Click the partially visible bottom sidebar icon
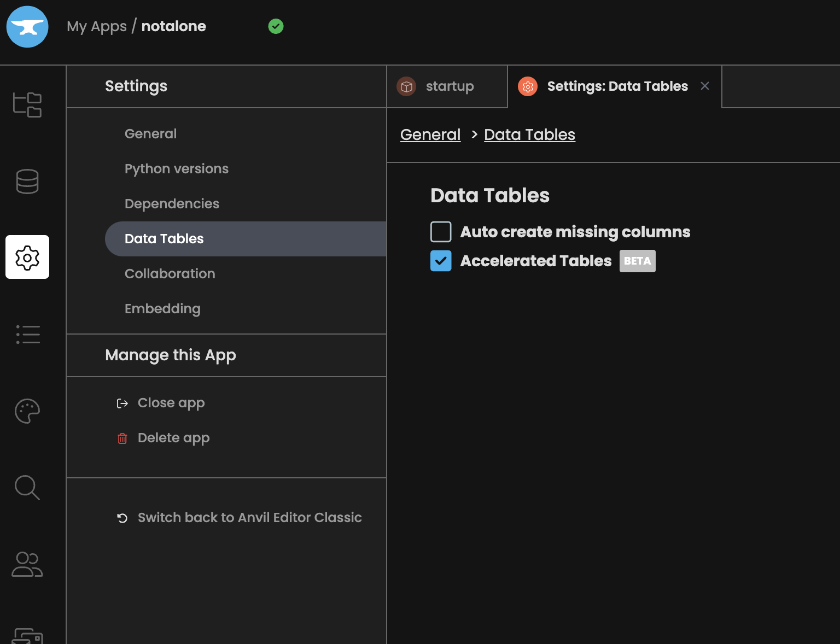The height and width of the screenshot is (644, 840). (27, 635)
